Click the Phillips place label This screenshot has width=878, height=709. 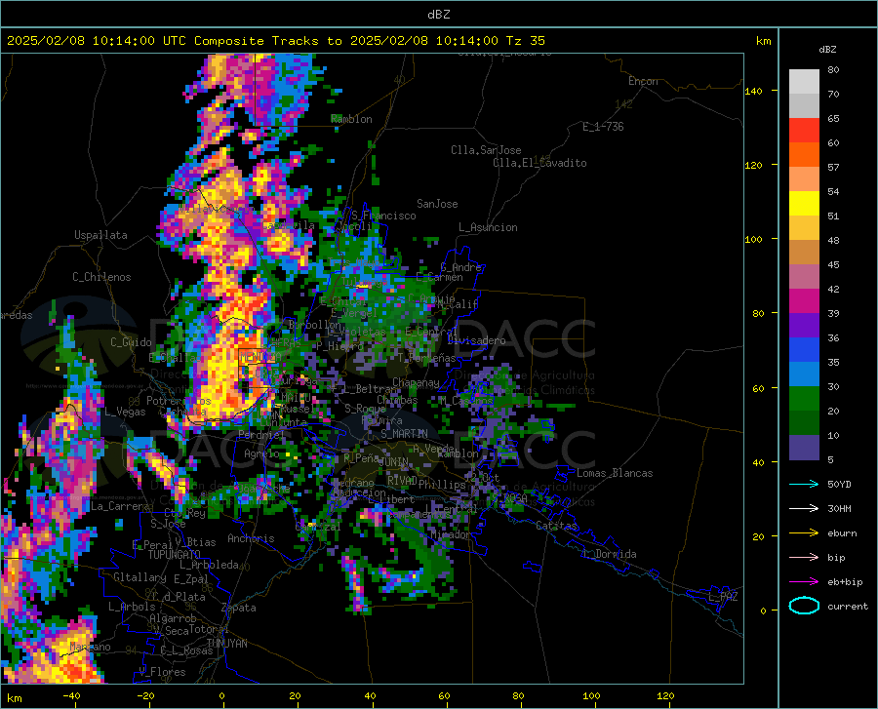click(442, 485)
